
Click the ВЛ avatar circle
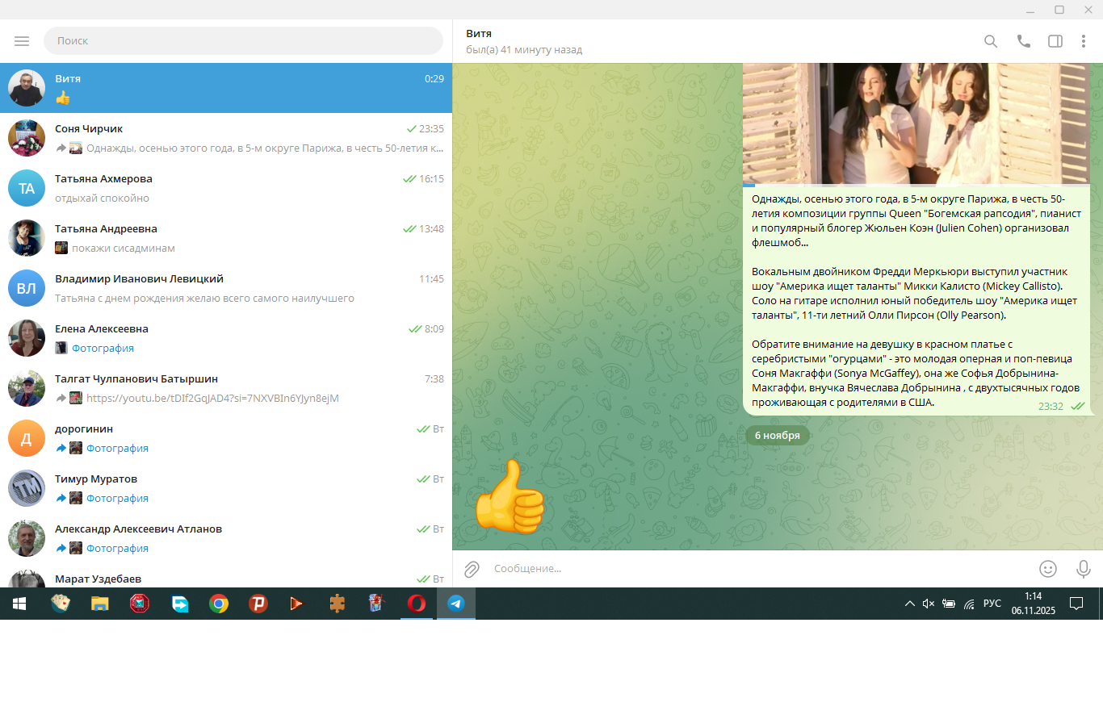coord(27,288)
